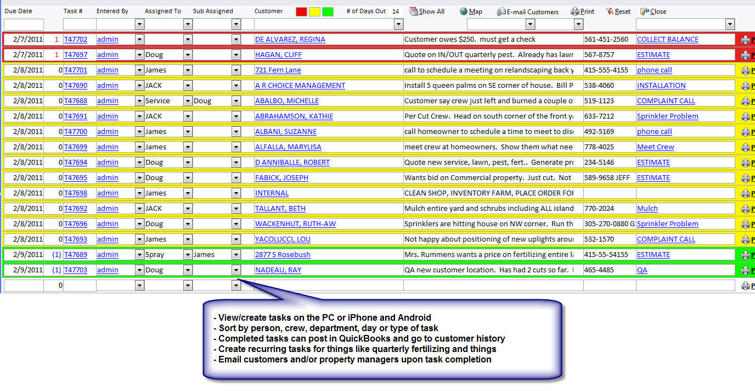
Task: Click the # of Days Out field
Action: (x=396, y=12)
